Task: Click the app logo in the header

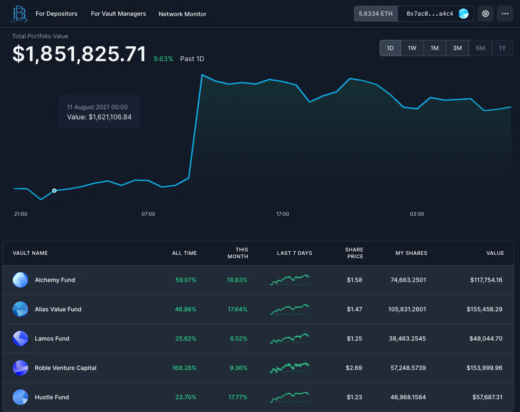Action: click(x=19, y=14)
